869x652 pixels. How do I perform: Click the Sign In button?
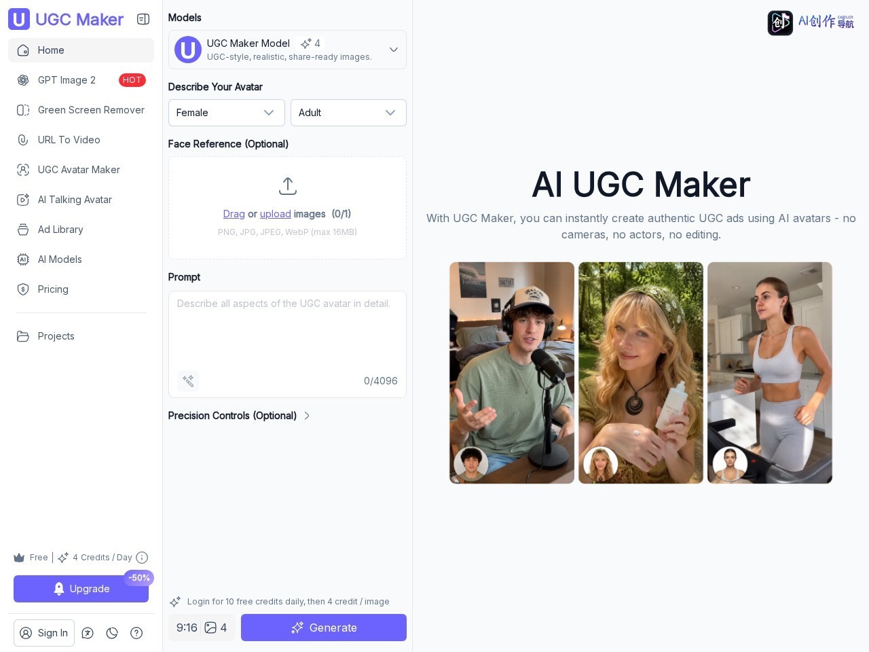44,633
